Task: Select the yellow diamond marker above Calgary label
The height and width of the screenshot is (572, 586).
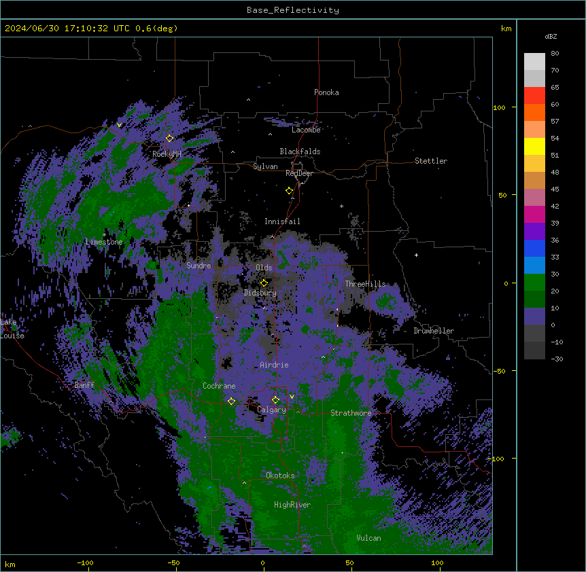Action: (275, 400)
